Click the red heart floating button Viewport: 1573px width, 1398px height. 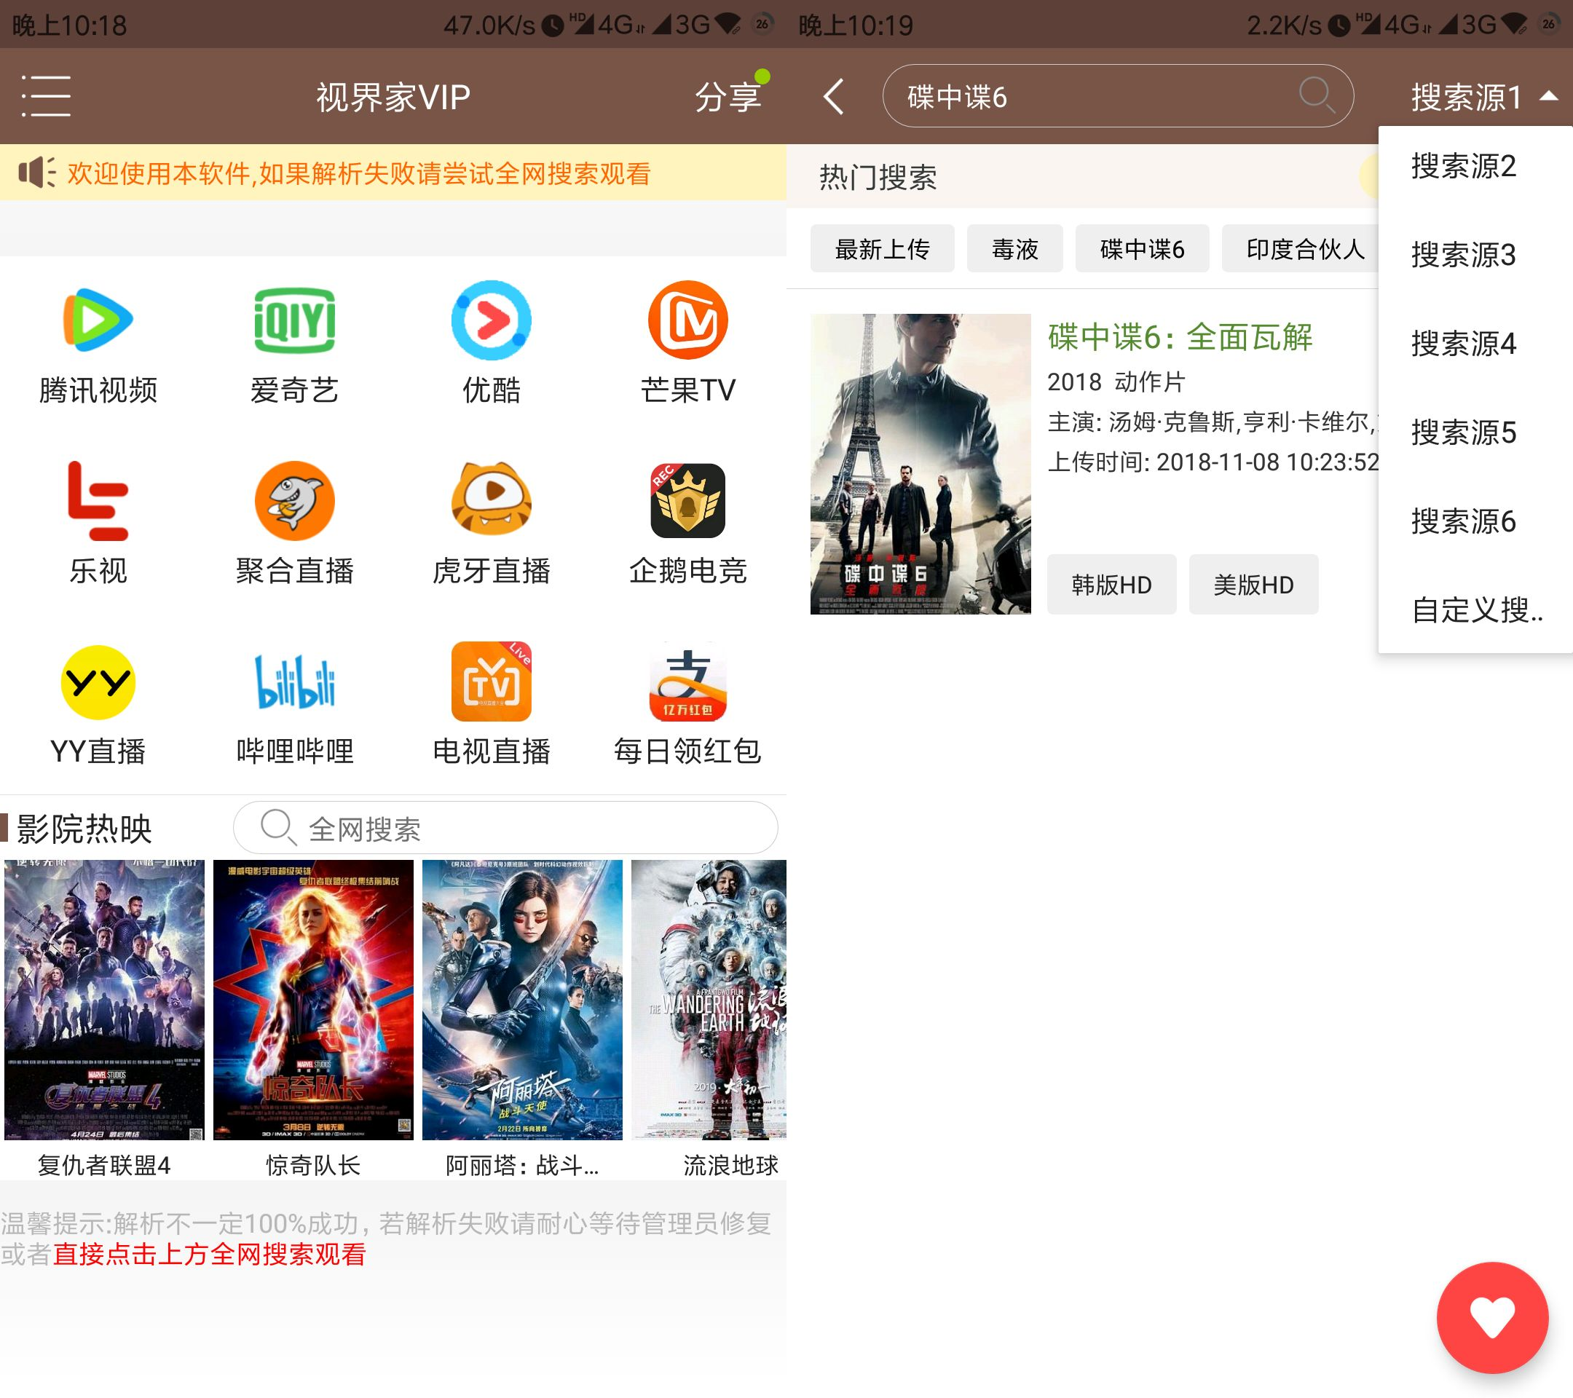(x=1491, y=1316)
